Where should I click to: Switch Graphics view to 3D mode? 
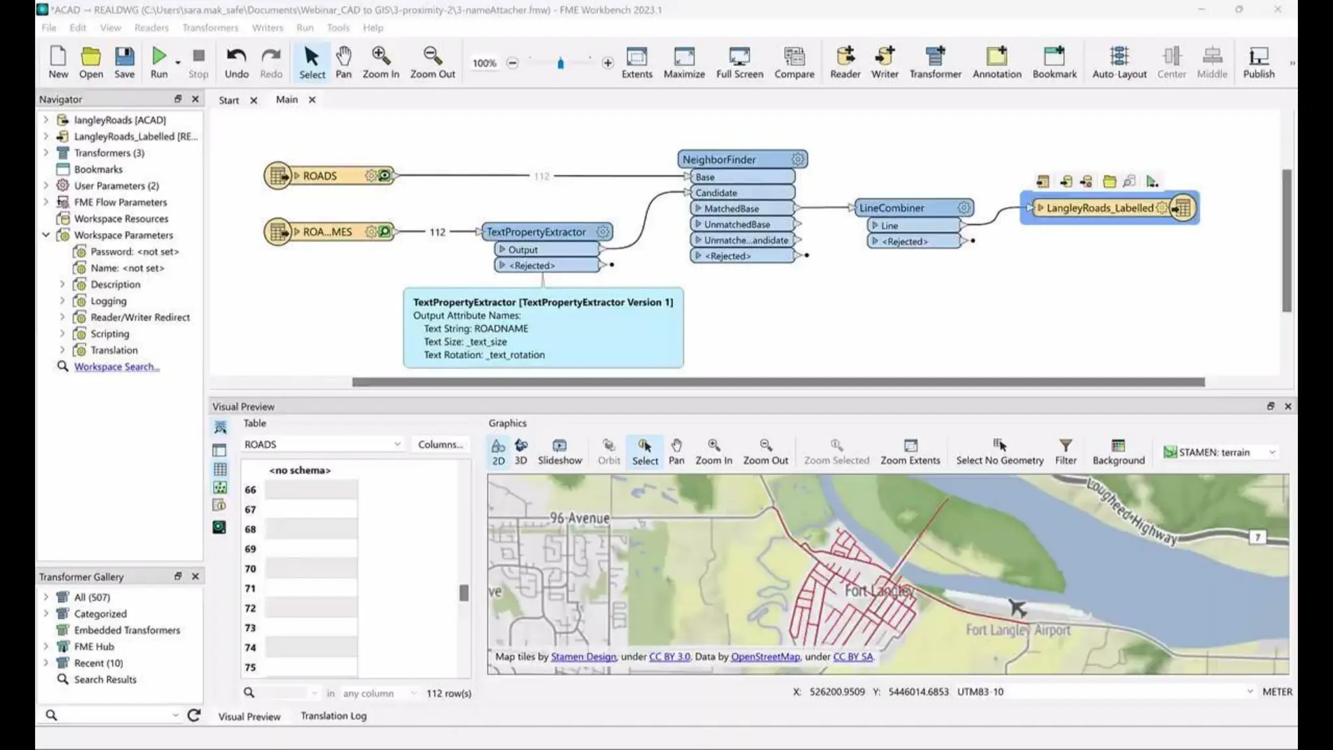[521, 451]
